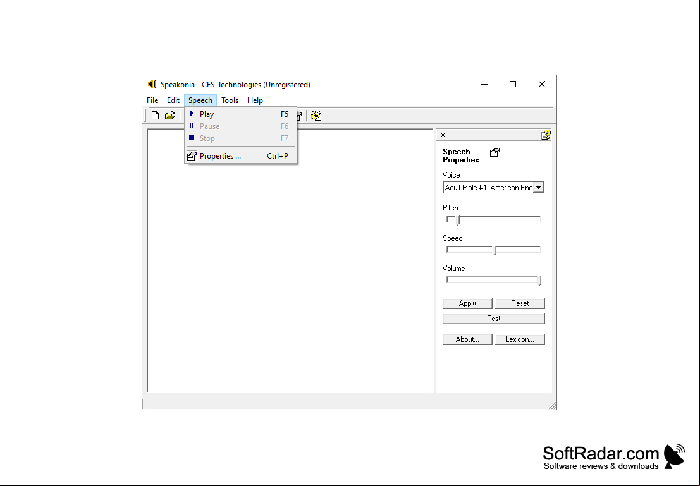Screen dimensions: 700x486
Task: Click the 'Voice' label
Action: tap(451, 175)
